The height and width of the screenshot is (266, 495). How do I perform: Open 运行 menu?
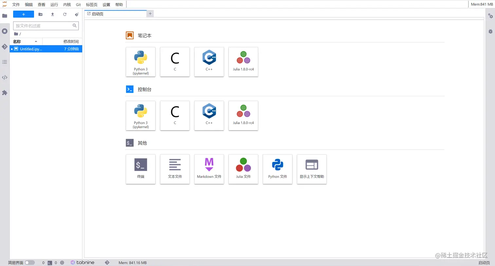(x=54, y=5)
